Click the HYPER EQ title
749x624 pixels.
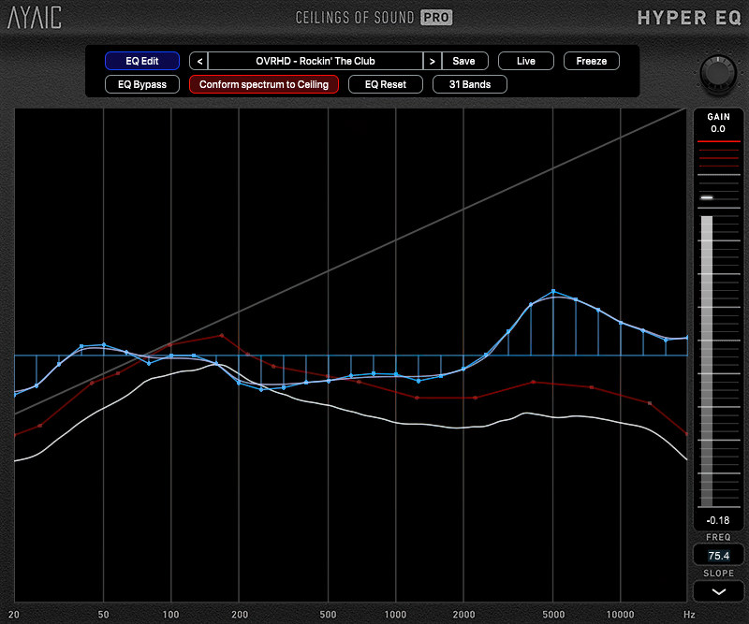pyautogui.click(x=690, y=17)
